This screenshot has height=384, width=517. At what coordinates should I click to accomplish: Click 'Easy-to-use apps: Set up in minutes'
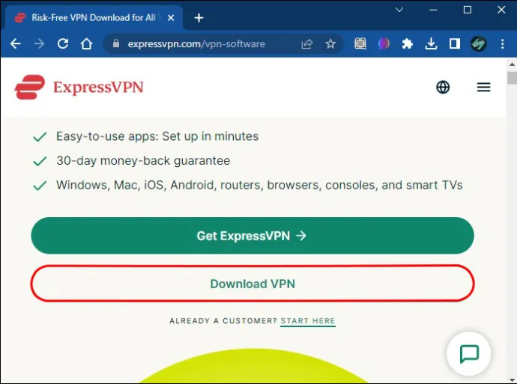[157, 136]
